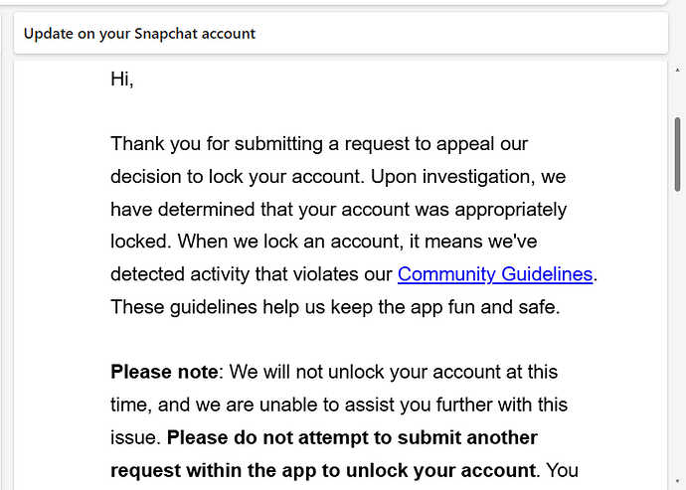This screenshot has width=686, height=490.
Task: Click bold text 'request within the app to unlock'
Action: (323, 470)
